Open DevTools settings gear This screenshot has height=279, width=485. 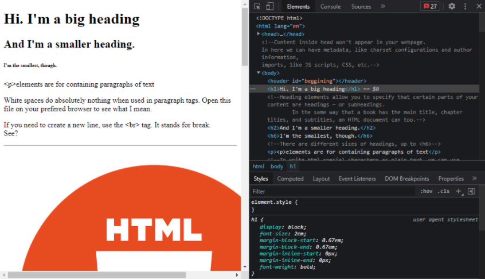[452, 6]
